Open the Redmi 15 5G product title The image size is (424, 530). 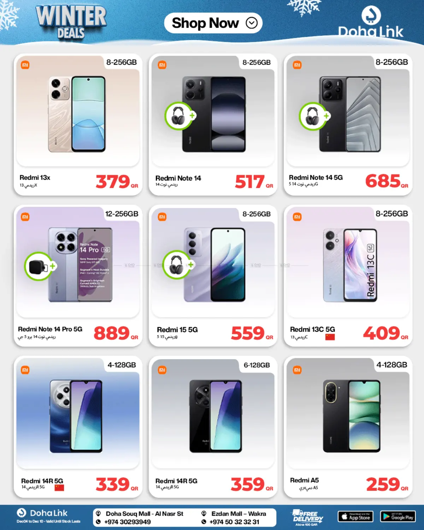tap(177, 330)
